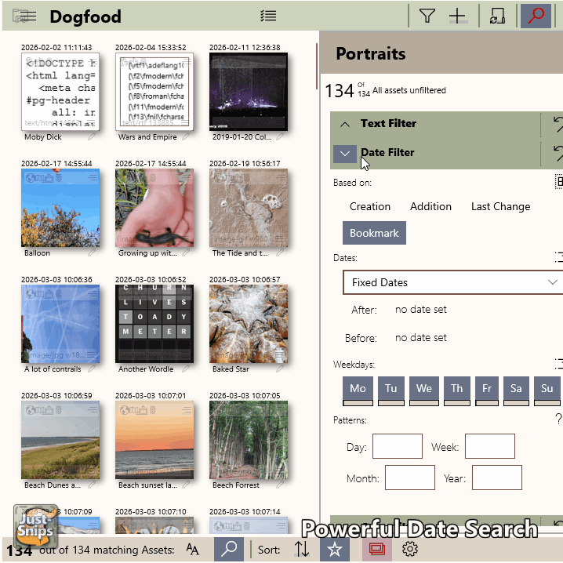Collapse the Date Filter section

pos(345,153)
